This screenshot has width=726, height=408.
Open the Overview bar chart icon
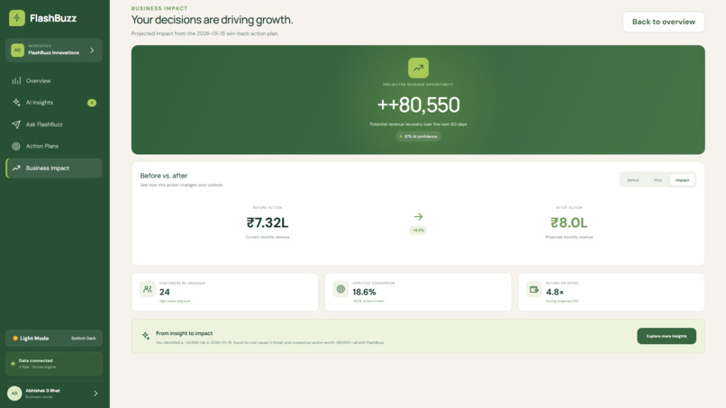point(16,80)
